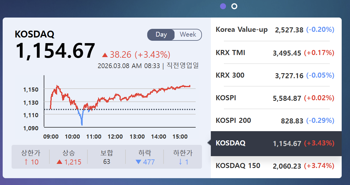Click the KOSDAQ title heading
This screenshot has width=350, height=185.
(34, 34)
